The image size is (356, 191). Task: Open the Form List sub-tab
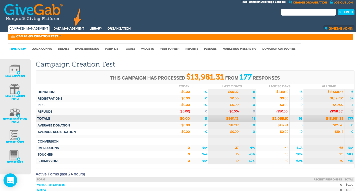[x=112, y=49]
